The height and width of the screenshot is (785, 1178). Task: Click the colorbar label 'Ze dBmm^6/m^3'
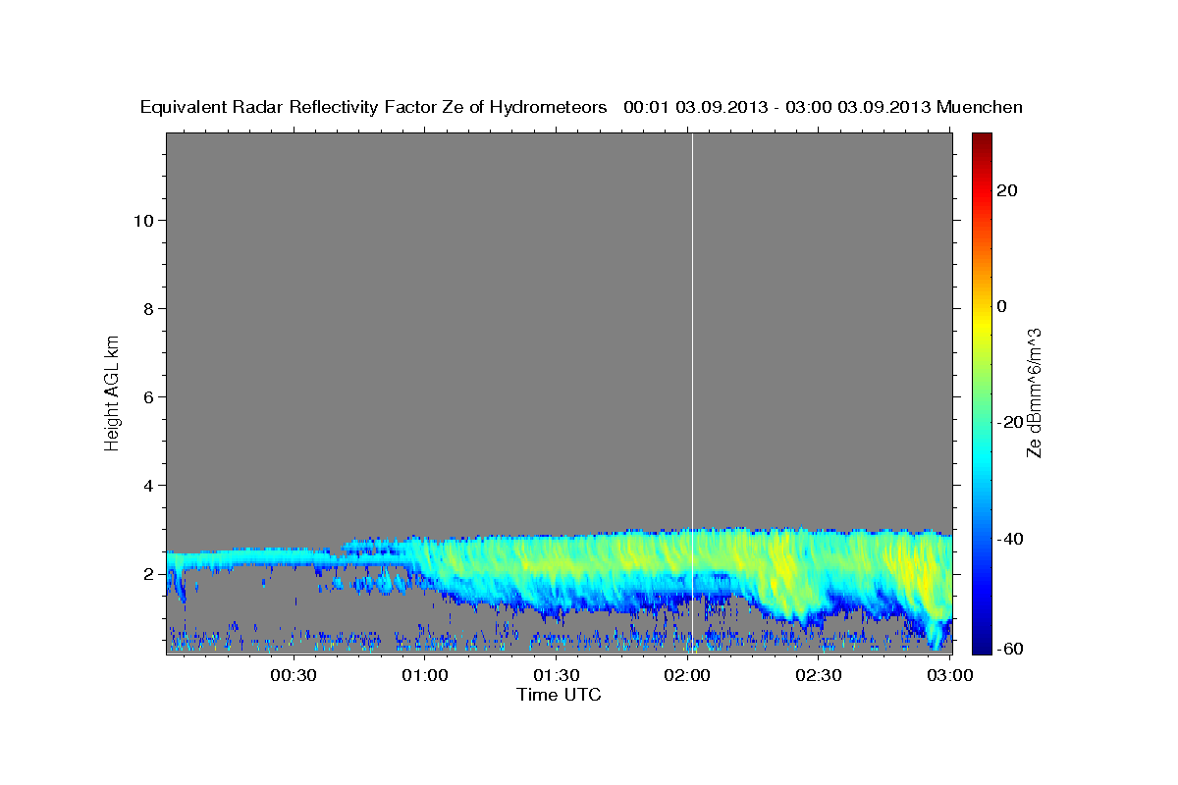pyautogui.click(x=1033, y=392)
